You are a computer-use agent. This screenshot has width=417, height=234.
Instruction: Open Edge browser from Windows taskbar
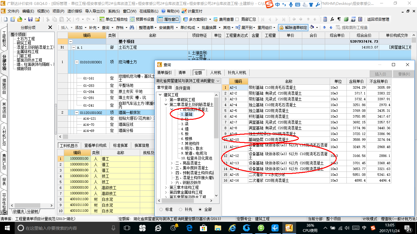[190, 228]
